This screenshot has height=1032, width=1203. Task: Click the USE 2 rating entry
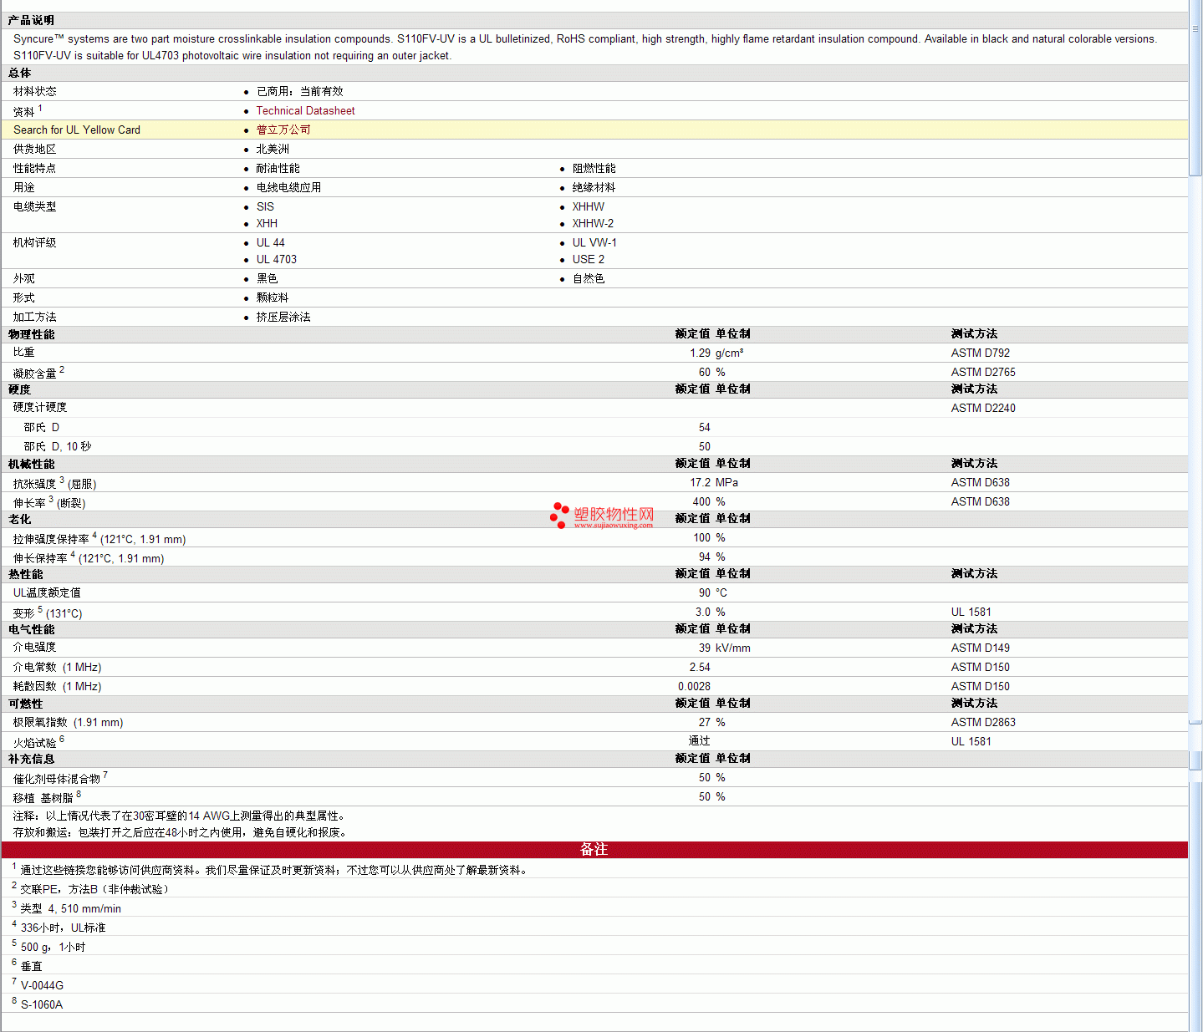coord(588,259)
